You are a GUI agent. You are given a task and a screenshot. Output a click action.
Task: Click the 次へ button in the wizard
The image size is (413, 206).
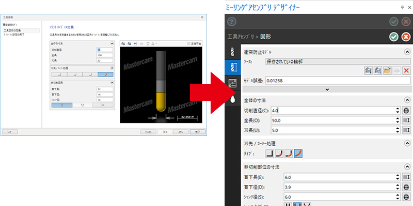coord(181,132)
